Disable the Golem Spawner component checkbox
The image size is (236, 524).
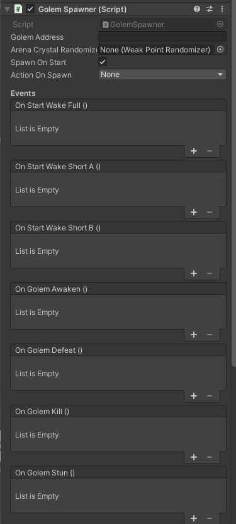30,9
